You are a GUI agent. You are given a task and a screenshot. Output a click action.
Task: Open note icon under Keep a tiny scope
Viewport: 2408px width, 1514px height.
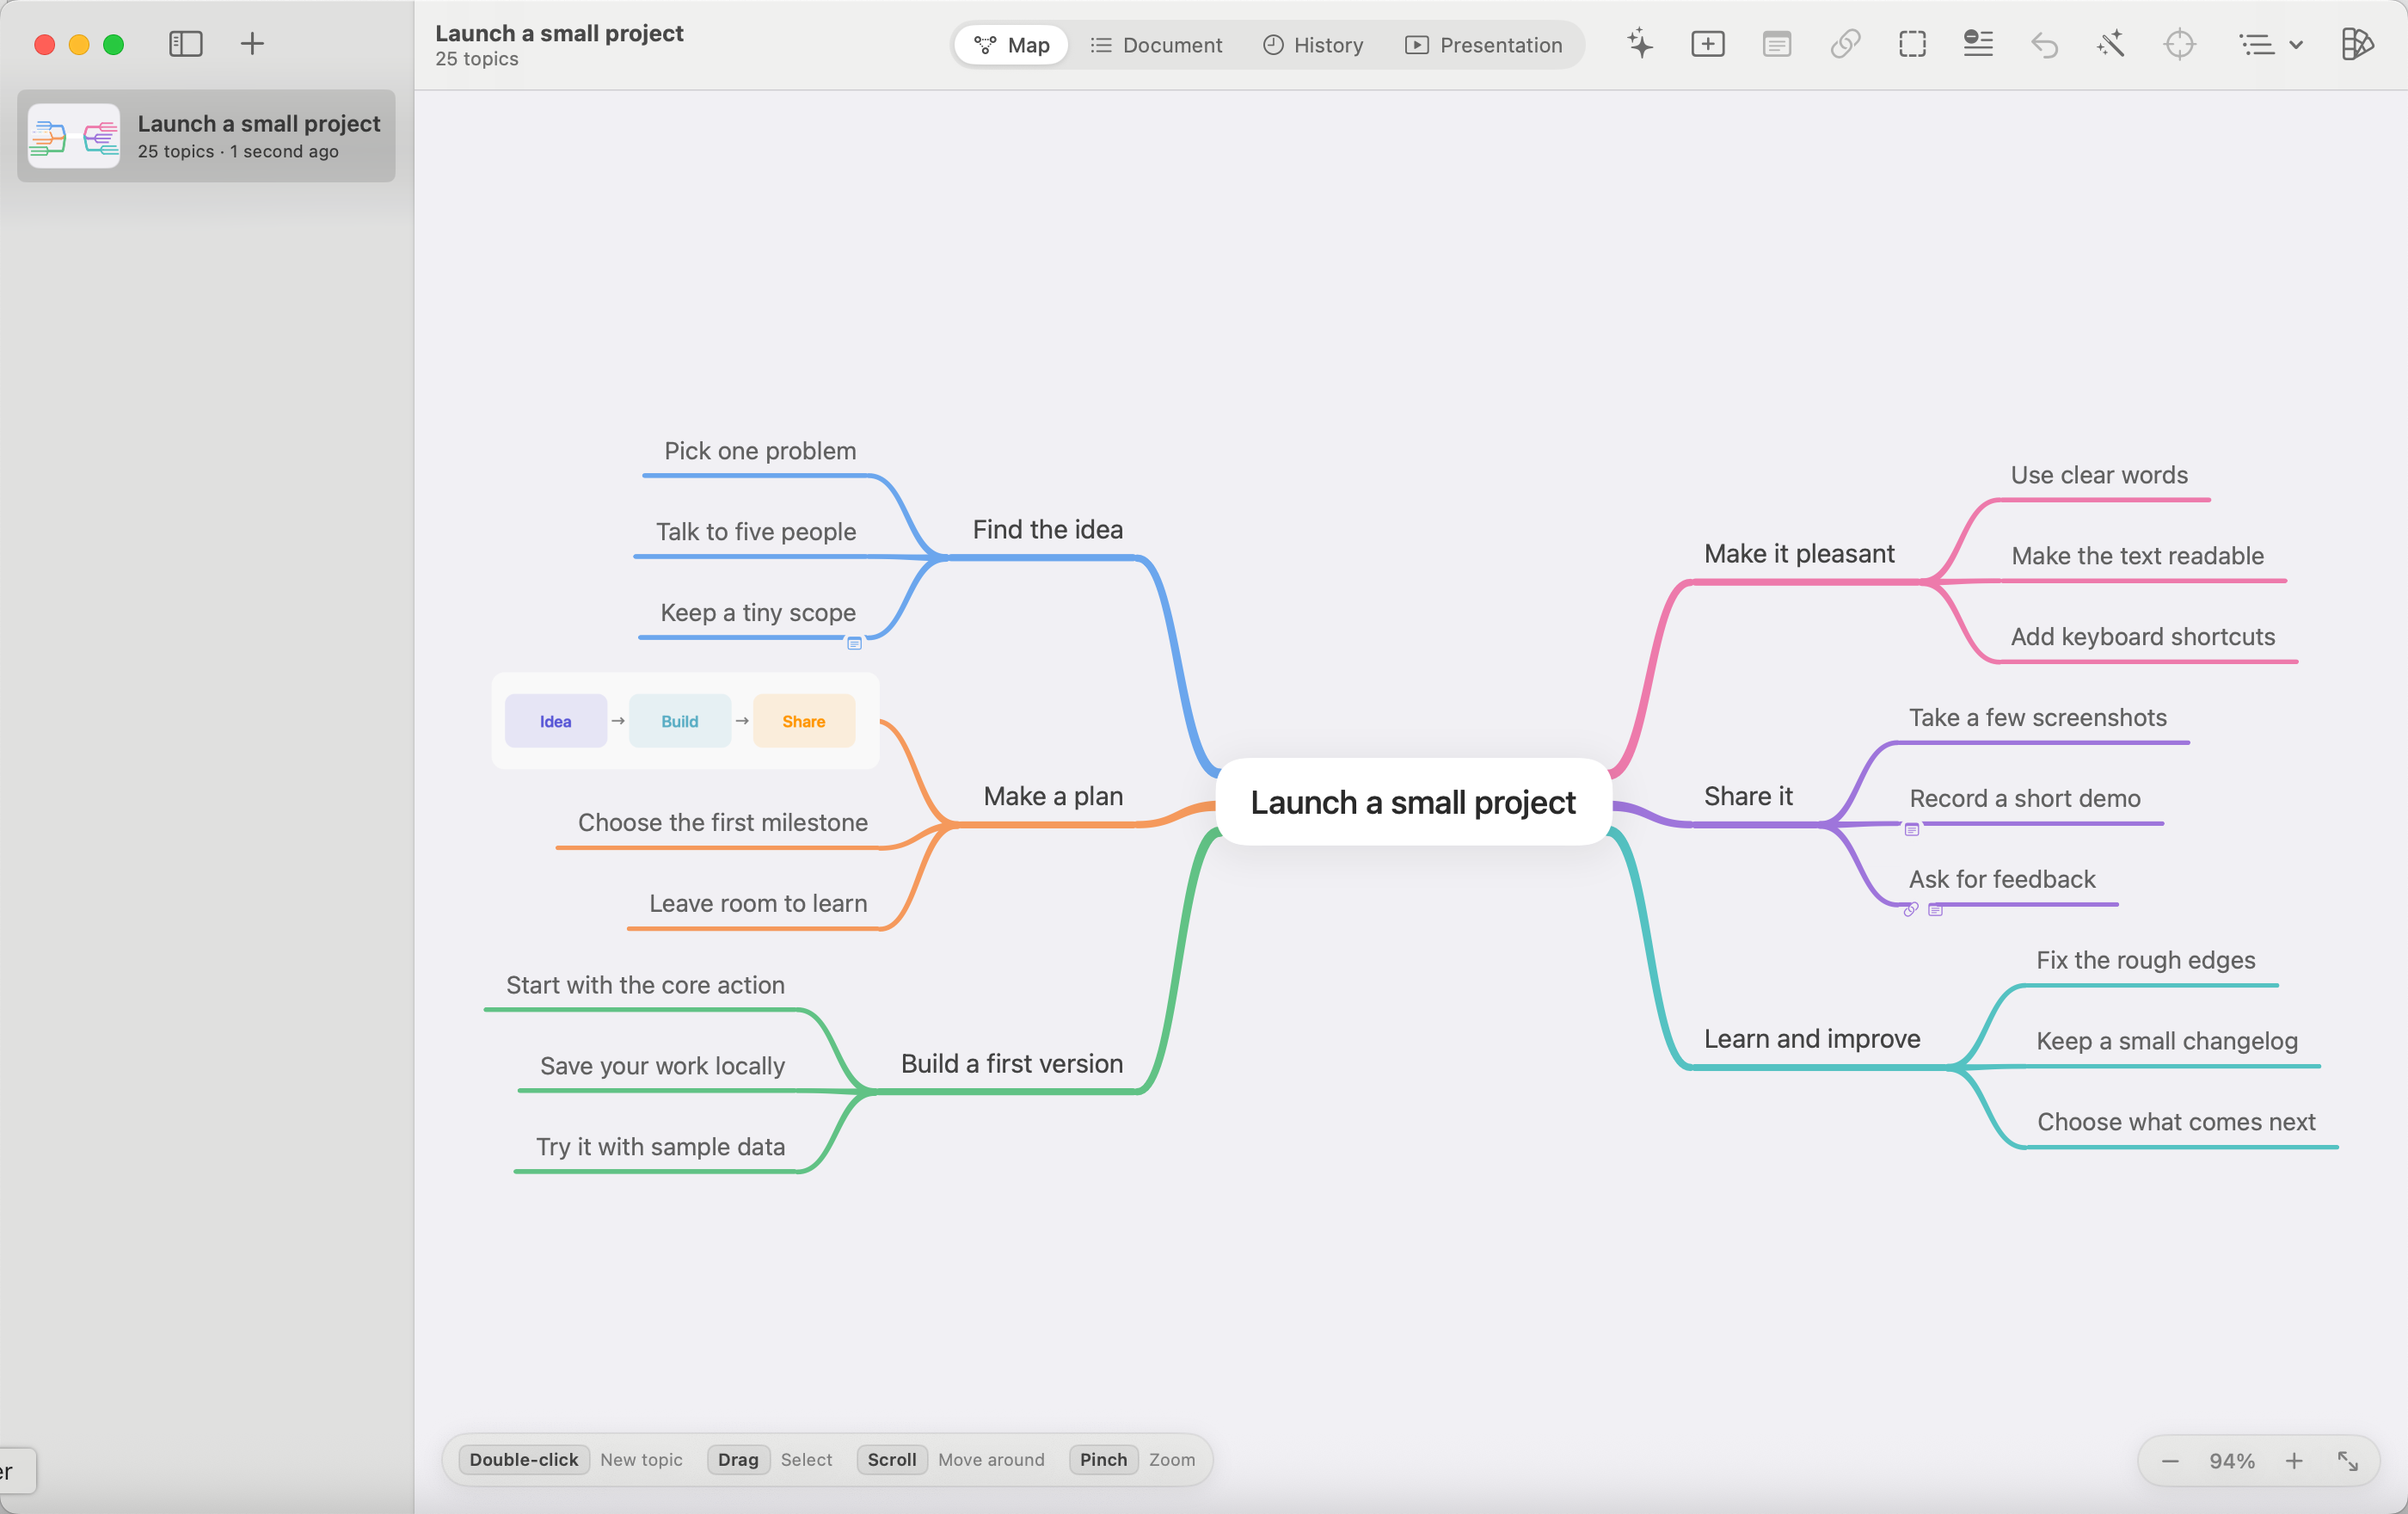[854, 644]
